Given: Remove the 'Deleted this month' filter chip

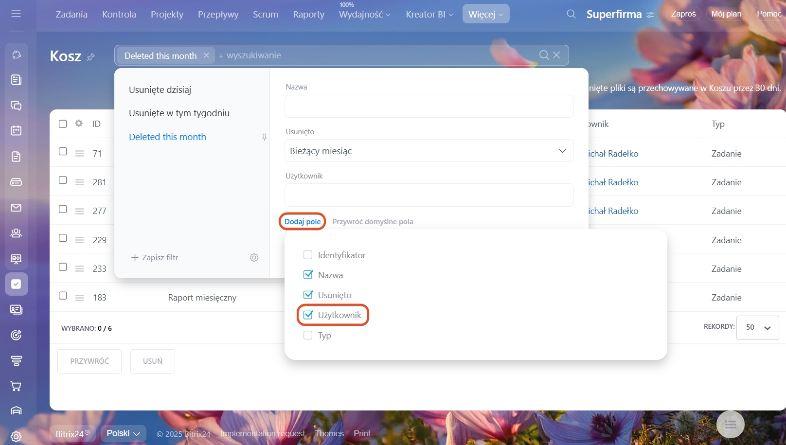Looking at the screenshot, I should (x=206, y=55).
